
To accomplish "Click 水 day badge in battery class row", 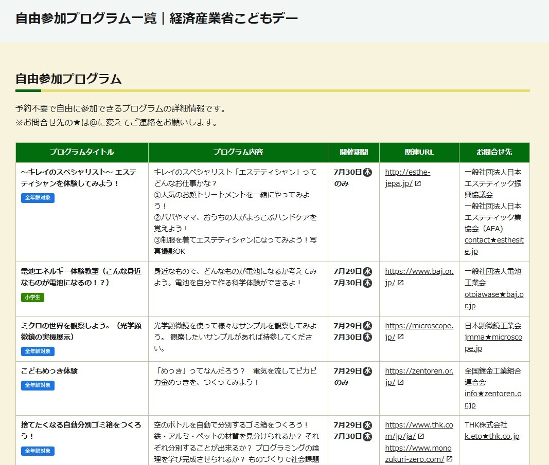I will (367, 272).
